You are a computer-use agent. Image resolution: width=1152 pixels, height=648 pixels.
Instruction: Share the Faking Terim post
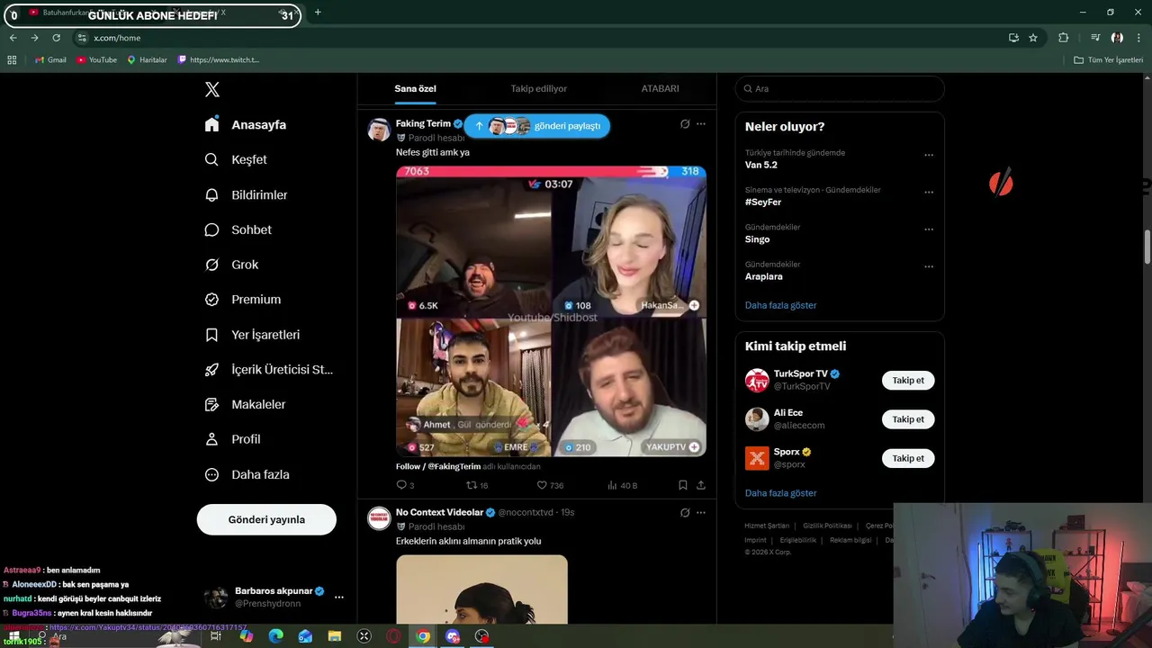701,485
